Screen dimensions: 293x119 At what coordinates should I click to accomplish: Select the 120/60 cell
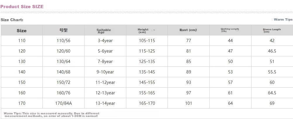(x=63, y=51)
